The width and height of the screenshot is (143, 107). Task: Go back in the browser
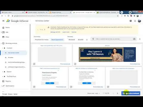pyautogui.click(x=2, y=16)
